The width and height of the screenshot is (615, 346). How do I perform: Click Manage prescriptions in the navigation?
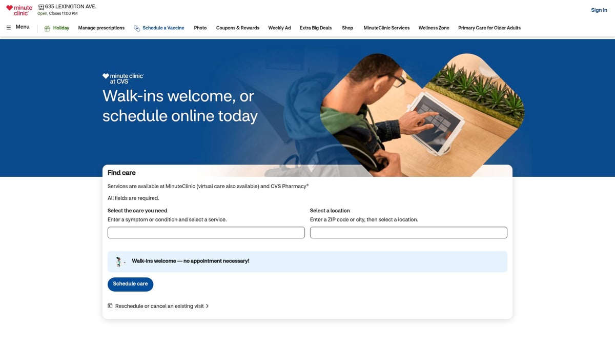coord(101,28)
